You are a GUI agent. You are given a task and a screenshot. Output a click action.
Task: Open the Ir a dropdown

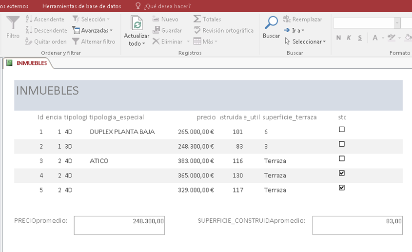294,31
